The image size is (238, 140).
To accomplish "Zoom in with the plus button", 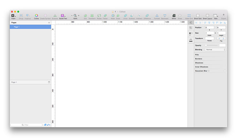I will [79, 15].
